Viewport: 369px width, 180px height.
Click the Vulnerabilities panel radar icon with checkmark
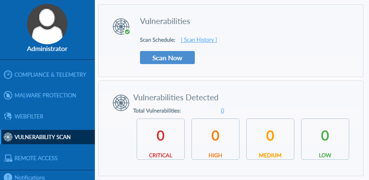click(121, 26)
